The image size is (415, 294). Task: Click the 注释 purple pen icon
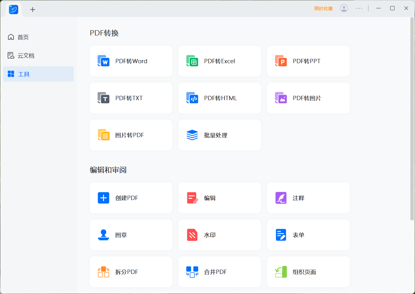click(281, 198)
